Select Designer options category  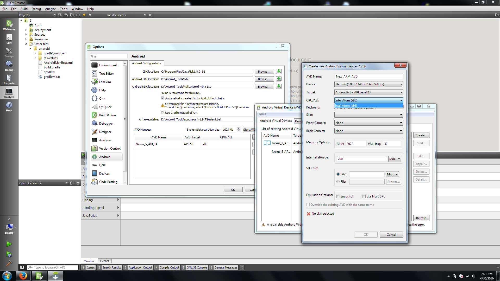coord(107,132)
